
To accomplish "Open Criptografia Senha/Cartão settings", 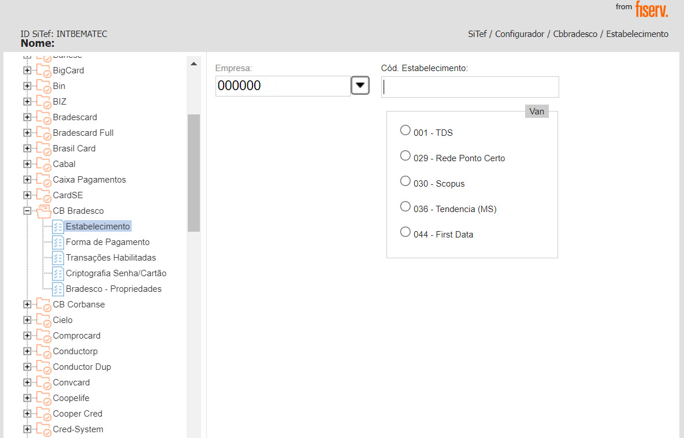I will point(116,273).
